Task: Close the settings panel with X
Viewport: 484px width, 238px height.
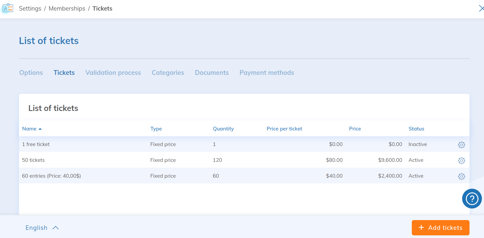Action: [481, 8]
